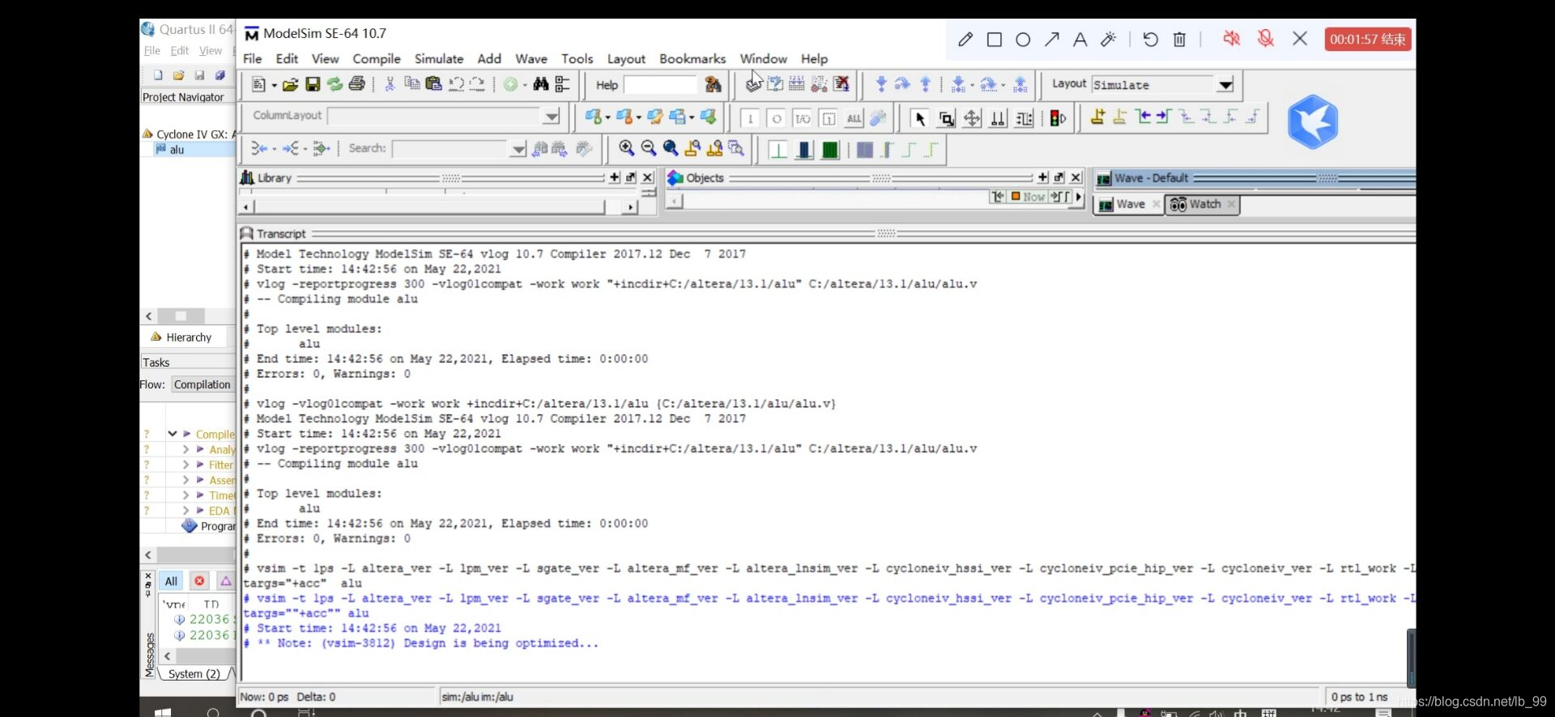Toggle the ALL signals filter button

click(854, 119)
